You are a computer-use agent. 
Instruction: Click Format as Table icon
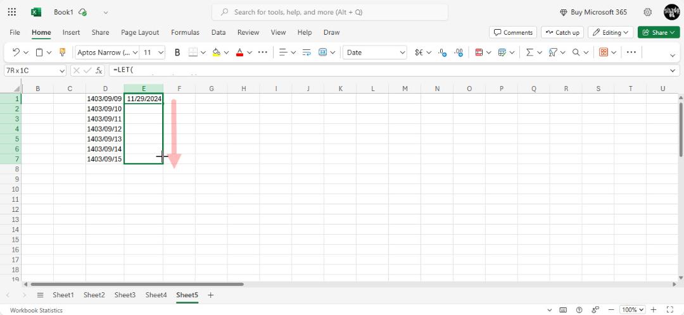pyautogui.click(x=502, y=52)
